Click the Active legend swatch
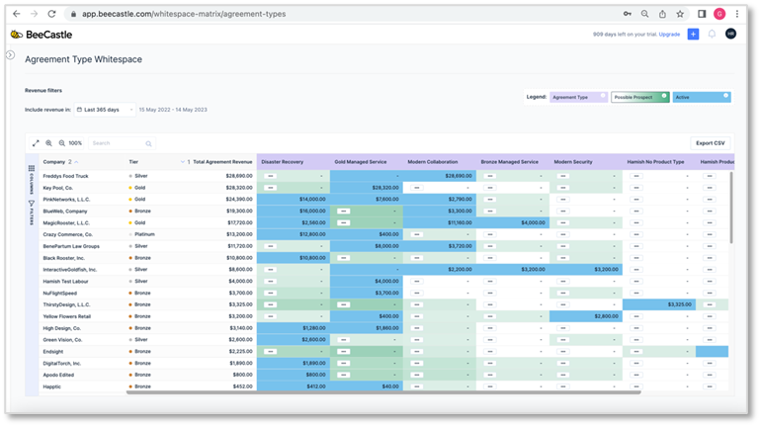 (702, 97)
